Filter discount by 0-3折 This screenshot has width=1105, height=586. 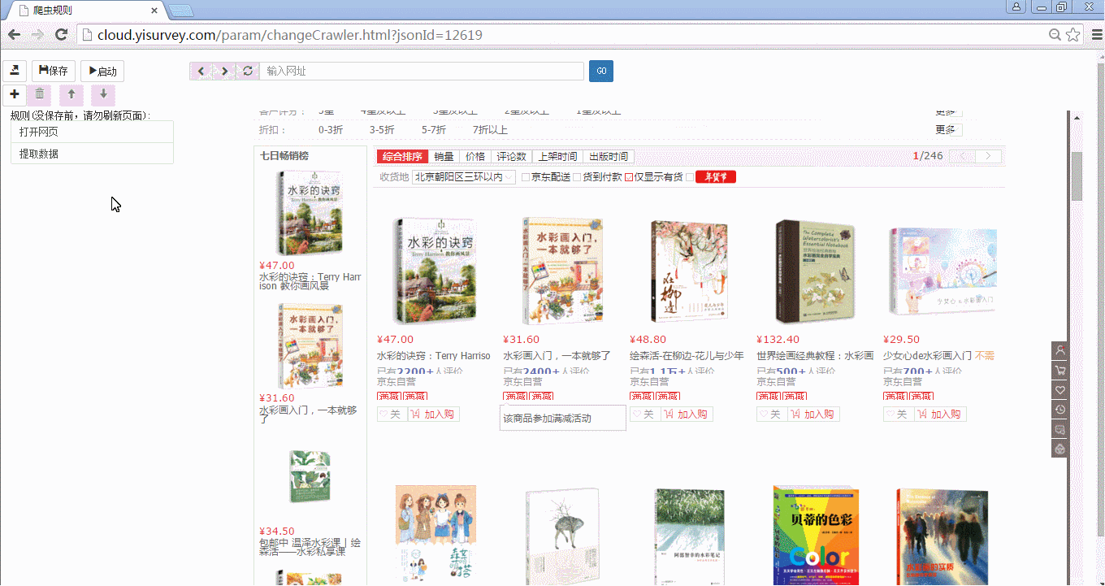coord(331,130)
